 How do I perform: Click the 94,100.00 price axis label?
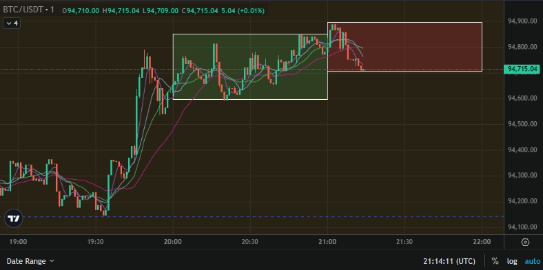(x=522, y=227)
